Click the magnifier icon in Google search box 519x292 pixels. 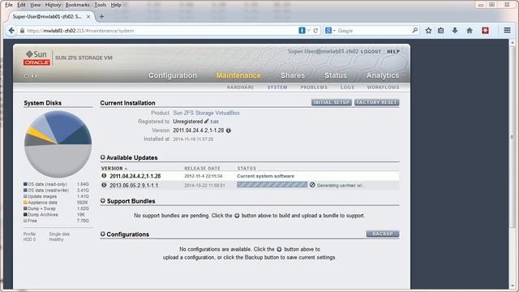click(414, 31)
